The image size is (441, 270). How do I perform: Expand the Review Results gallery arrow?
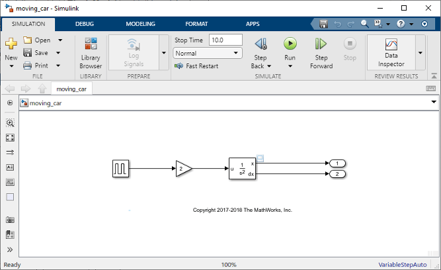point(420,53)
